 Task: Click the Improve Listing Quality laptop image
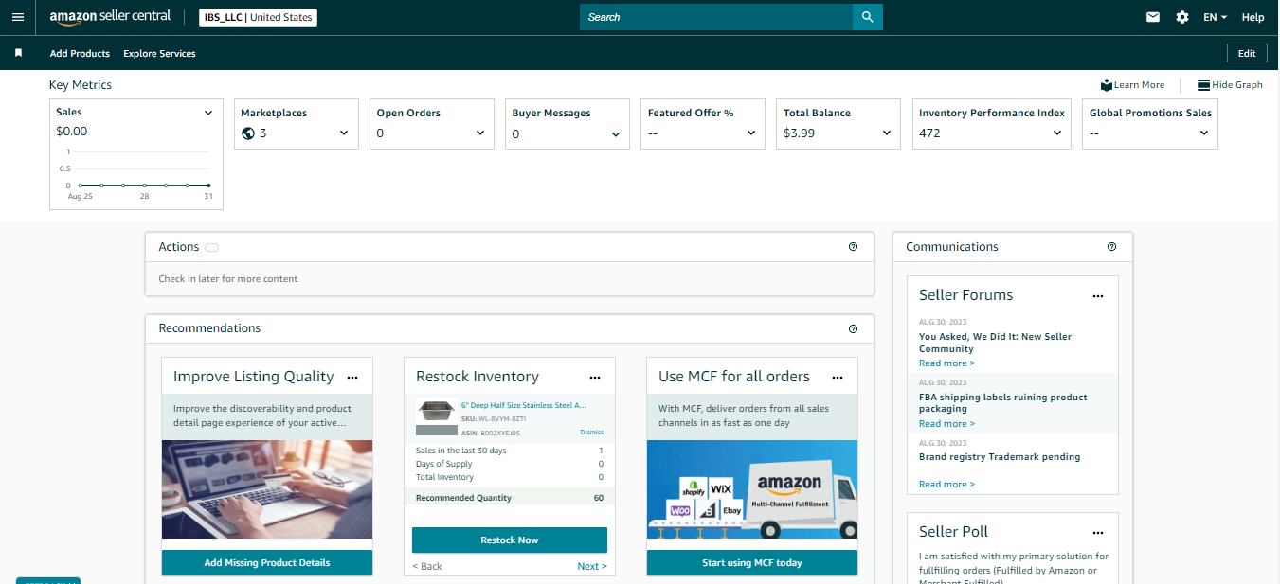click(x=267, y=489)
